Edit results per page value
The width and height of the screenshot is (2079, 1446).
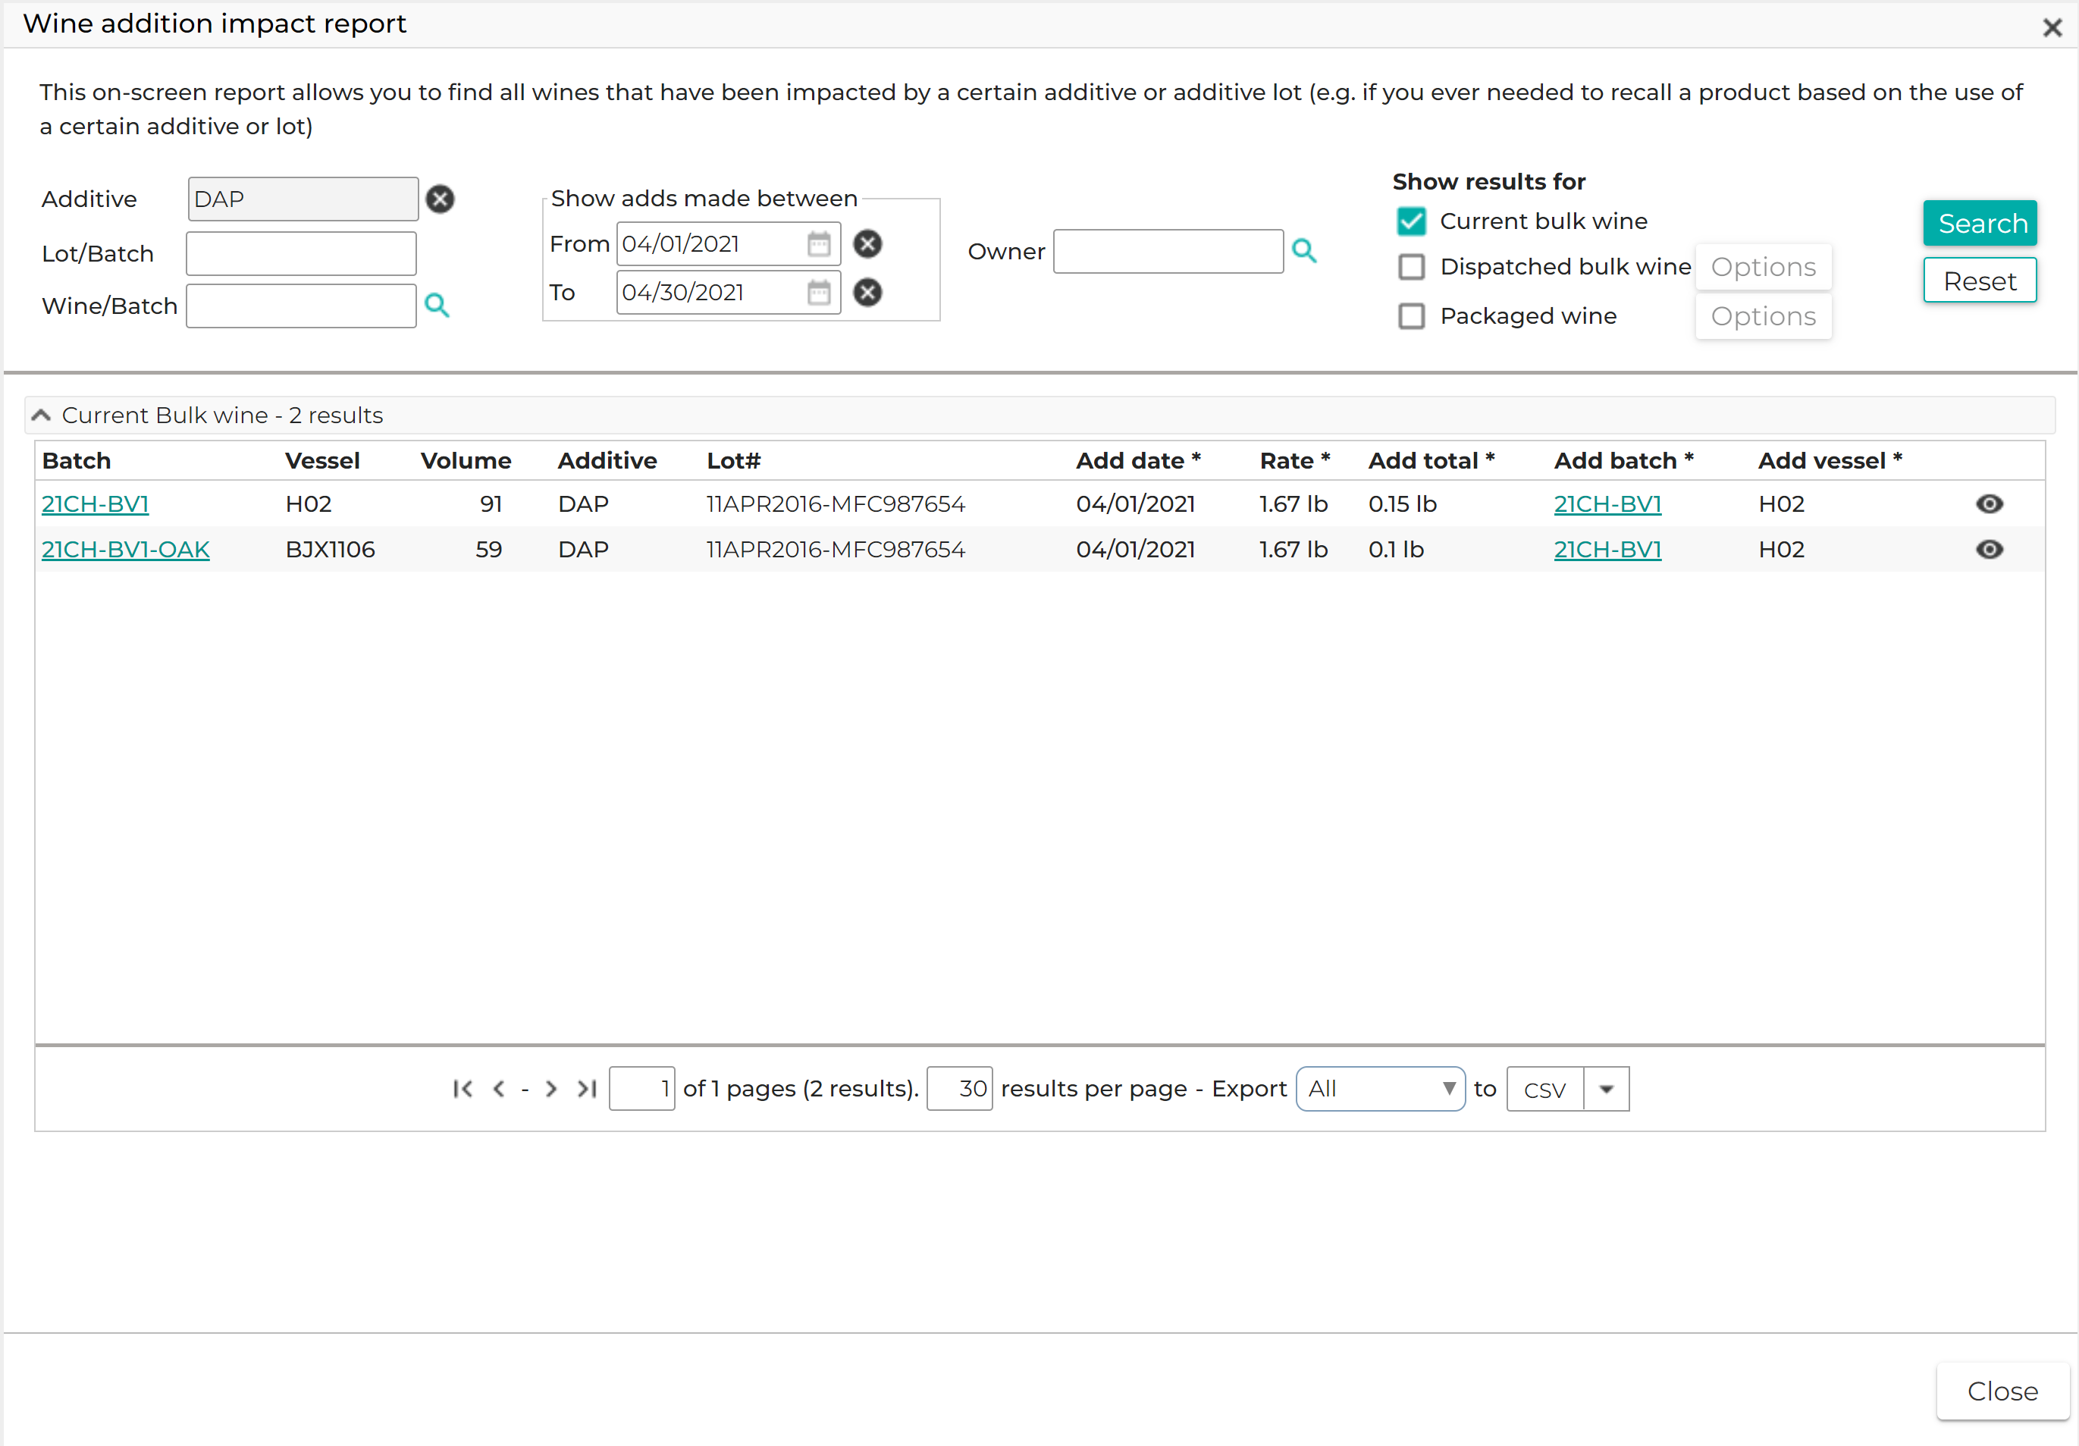[x=960, y=1090]
